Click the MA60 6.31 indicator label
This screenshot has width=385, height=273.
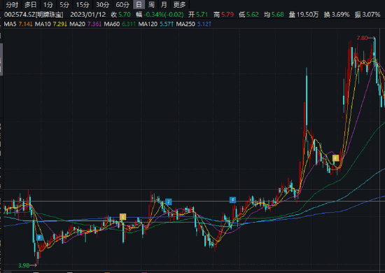tap(120, 24)
